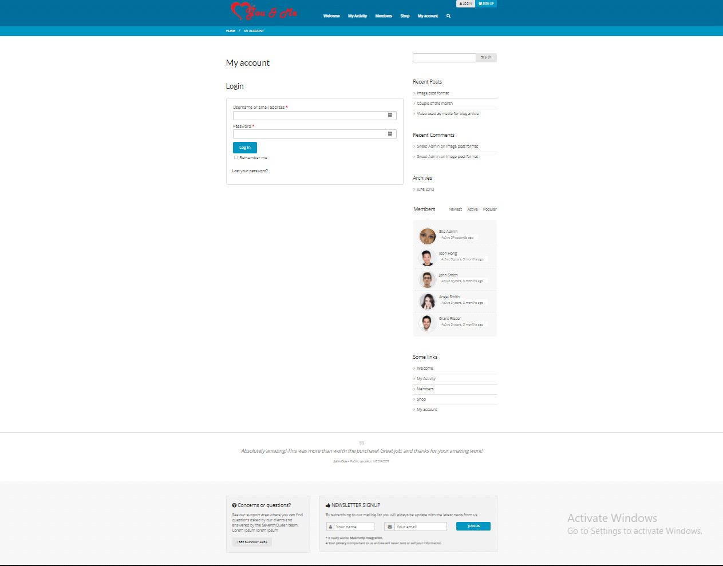Focus the Password field

pyautogui.click(x=314, y=134)
